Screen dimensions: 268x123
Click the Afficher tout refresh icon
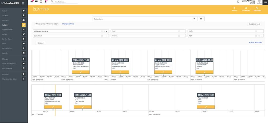tap(246, 8)
